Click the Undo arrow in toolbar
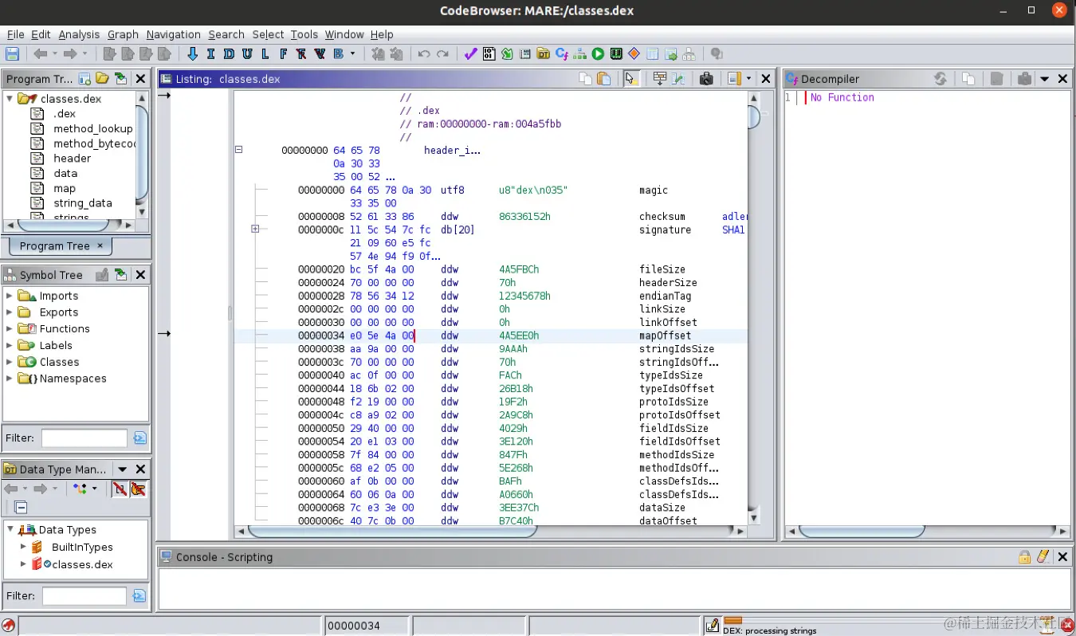This screenshot has height=636, width=1076. click(x=424, y=54)
